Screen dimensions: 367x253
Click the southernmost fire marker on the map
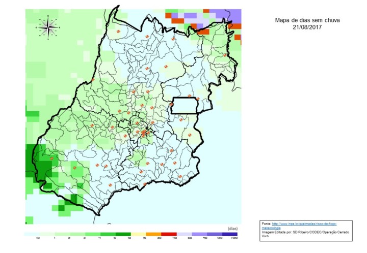[x=145, y=184]
